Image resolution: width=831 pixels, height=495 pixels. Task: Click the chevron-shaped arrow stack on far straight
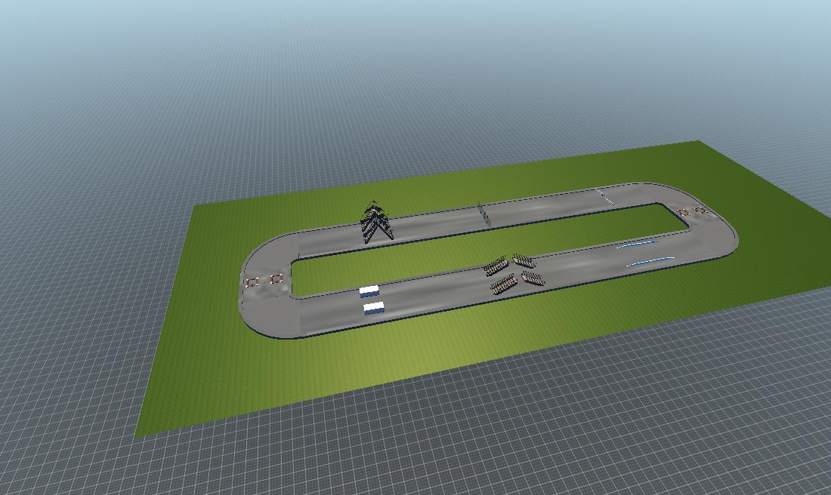tap(376, 223)
